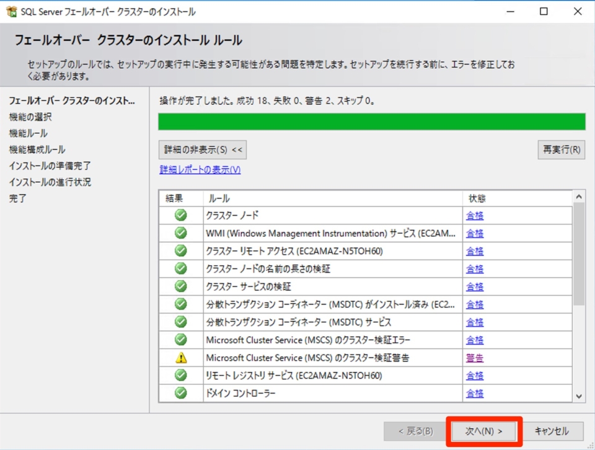Click check icon for MSCS クラスター検証エラー row
Viewport: 595px width, 450px height.
pos(181,340)
